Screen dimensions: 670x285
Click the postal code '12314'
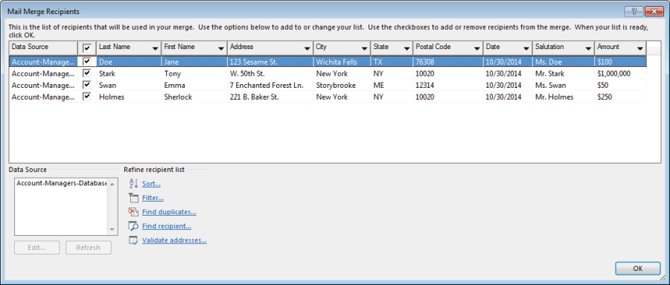[425, 86]
